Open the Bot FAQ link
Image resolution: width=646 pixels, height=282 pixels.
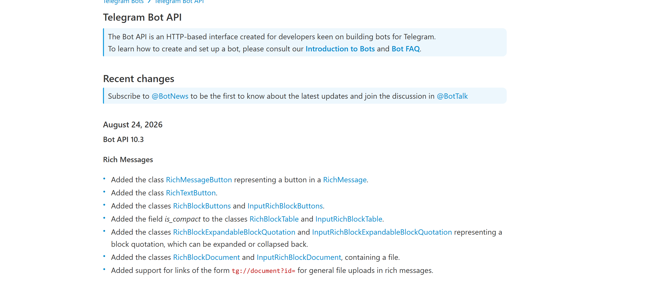click(x=406, y=49)
